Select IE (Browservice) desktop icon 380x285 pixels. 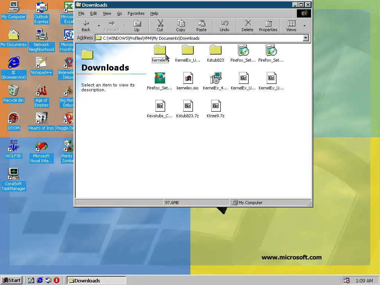(x=14, y=68)
